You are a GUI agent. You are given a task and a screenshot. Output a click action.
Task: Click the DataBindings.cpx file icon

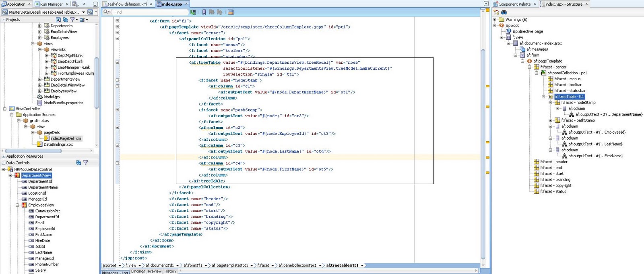point(40,144)
